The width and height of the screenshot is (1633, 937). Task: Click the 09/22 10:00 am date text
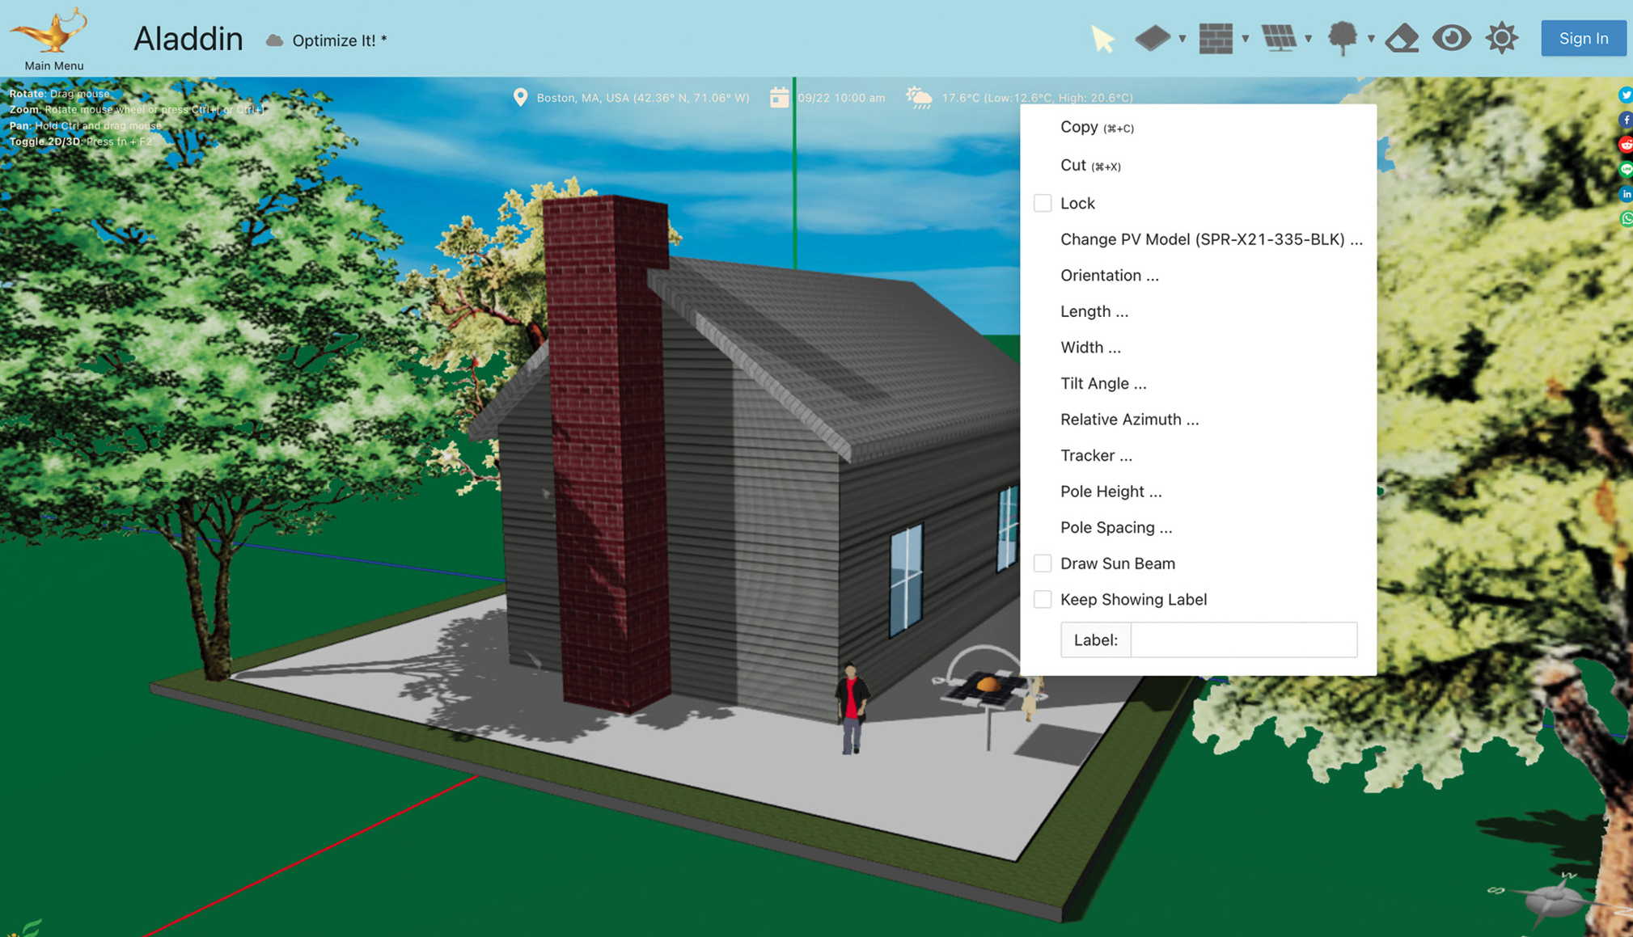tap(841, 98)
